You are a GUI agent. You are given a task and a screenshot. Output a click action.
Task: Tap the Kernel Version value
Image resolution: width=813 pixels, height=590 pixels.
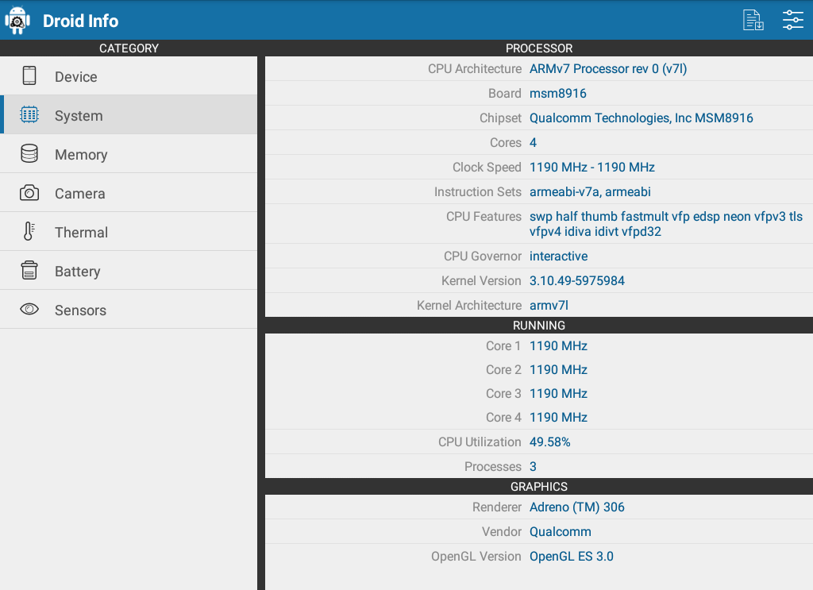(x=576, y=281)
